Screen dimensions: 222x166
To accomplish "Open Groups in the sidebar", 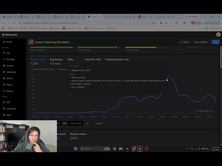I will (x=8, y=91).
